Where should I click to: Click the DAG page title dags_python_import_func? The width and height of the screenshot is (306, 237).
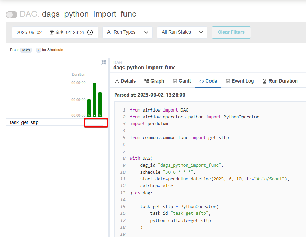point(89,14)
